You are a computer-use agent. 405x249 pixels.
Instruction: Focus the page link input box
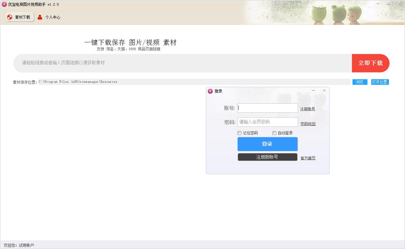(182, 63)
